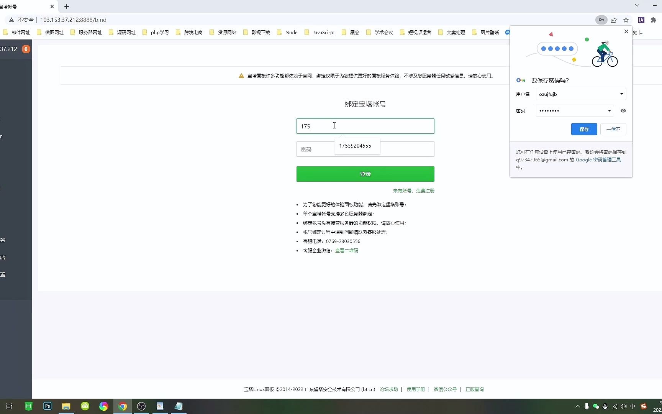
Task: Open 文案处理 bookmark folder
Action: 452,32
